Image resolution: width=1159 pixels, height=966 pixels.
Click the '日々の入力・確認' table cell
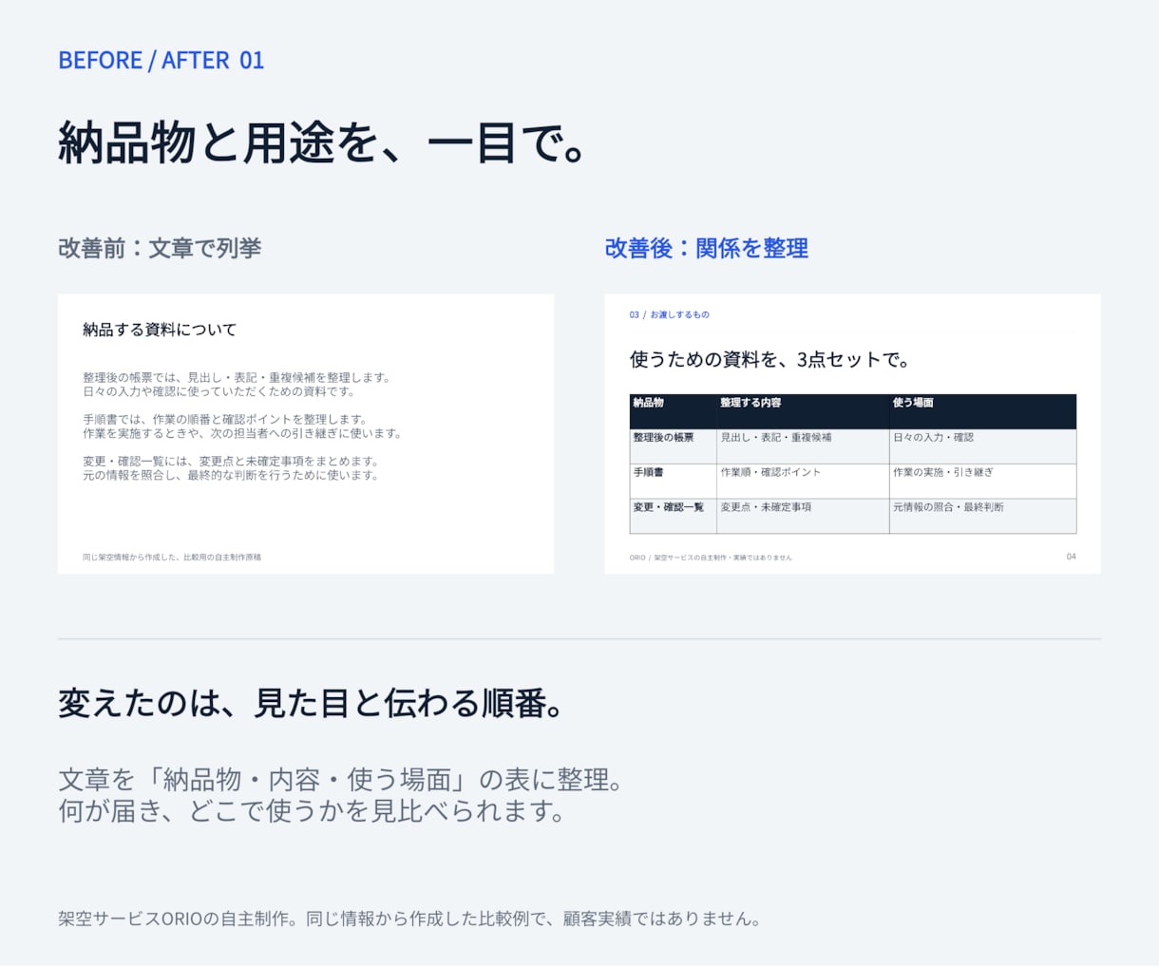tap(982, 446)
